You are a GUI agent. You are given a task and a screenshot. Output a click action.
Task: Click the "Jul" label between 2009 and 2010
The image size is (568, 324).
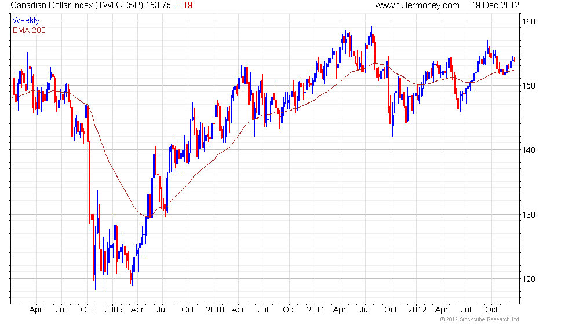(x=162, y=310)
